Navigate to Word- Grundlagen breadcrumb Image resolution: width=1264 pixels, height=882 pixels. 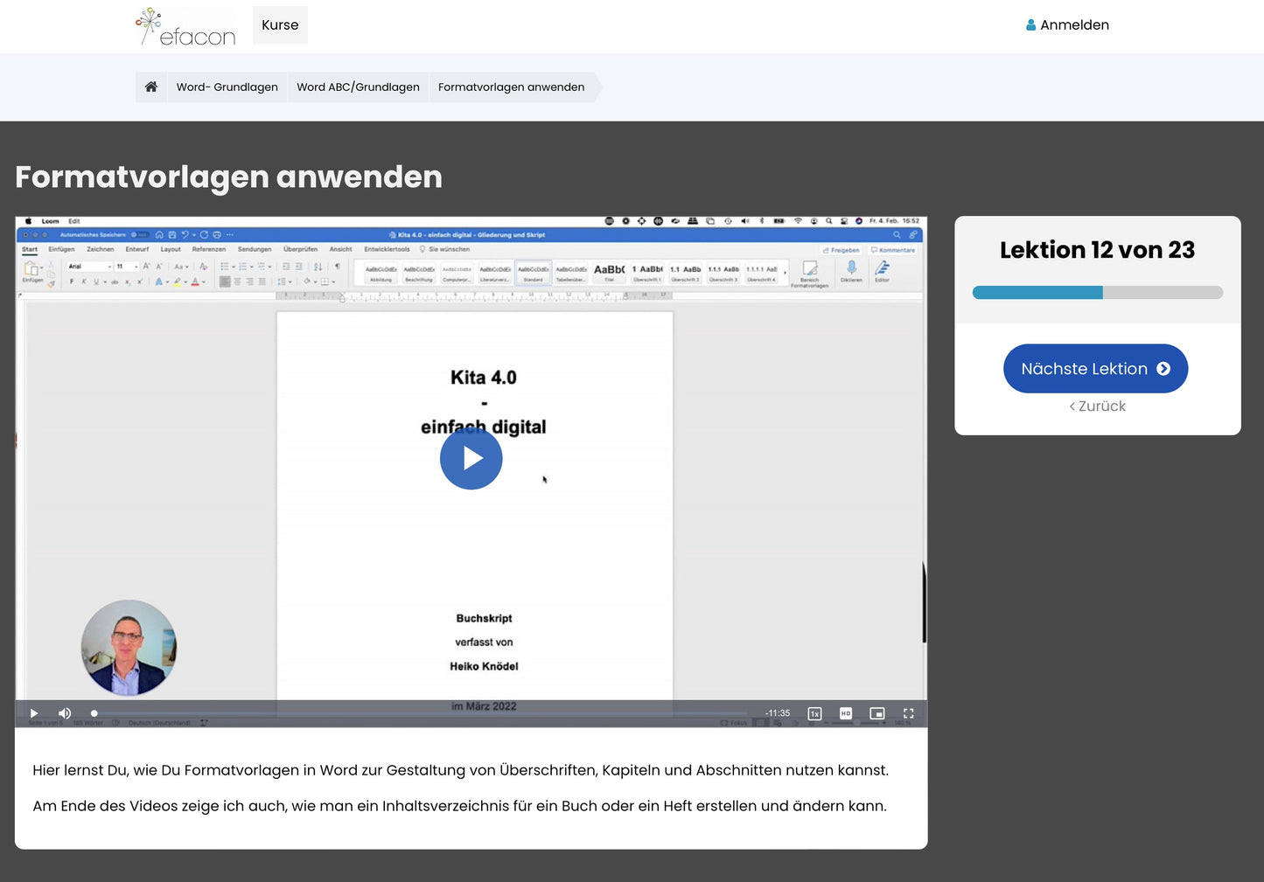click(227, 87)
